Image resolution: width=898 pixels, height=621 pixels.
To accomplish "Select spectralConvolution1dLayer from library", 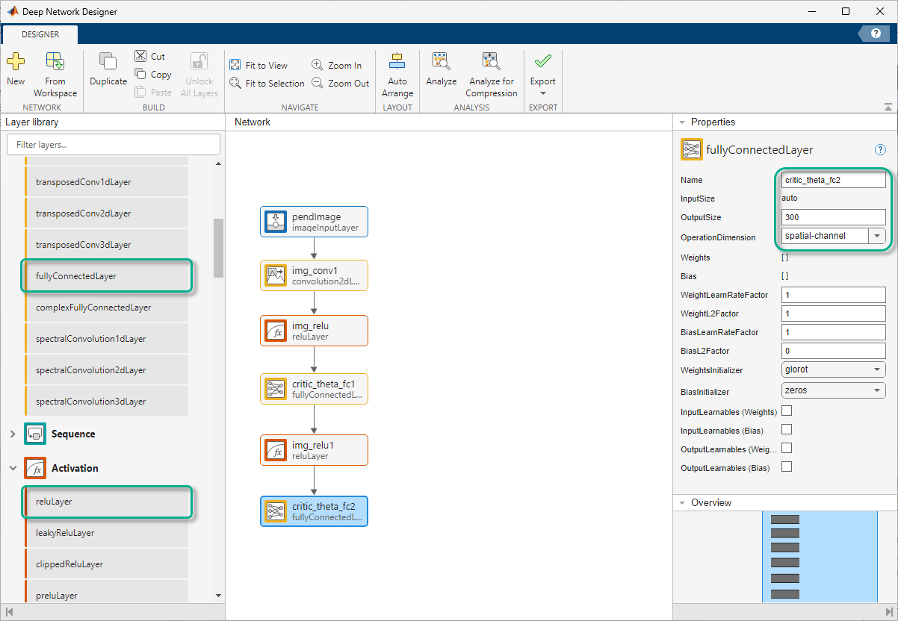I will (x=107, y=338).
